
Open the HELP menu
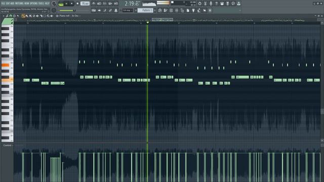(x=47, y=4)
